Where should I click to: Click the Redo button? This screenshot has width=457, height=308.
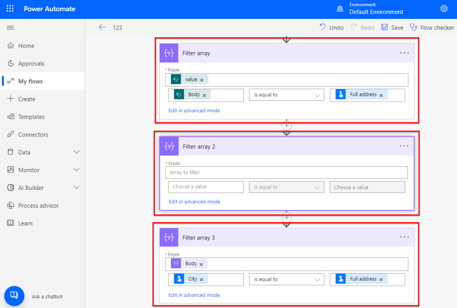point(362,27)
